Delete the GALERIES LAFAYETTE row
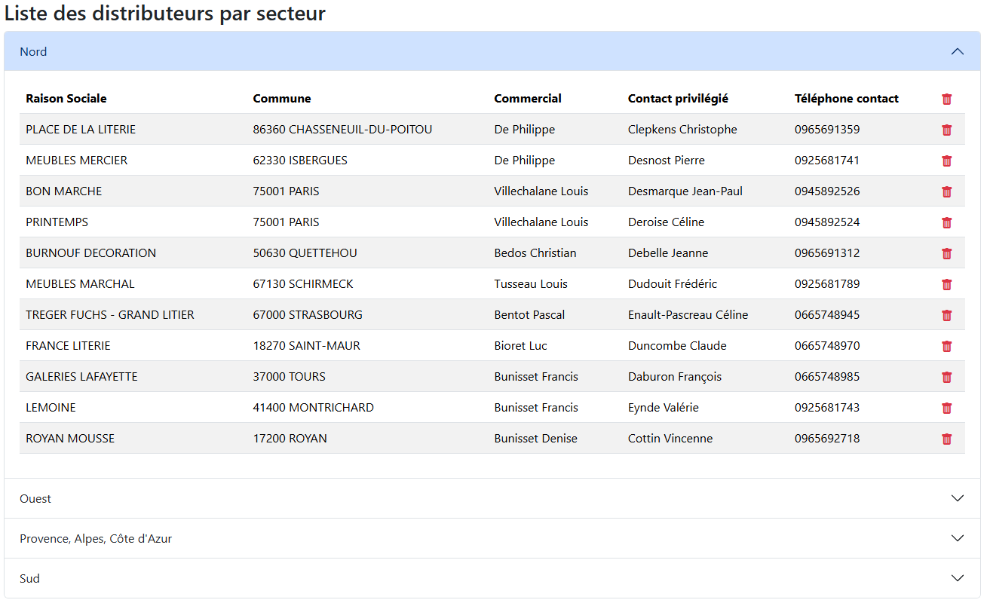The image size is (987, 606). [x=947, y=377]
